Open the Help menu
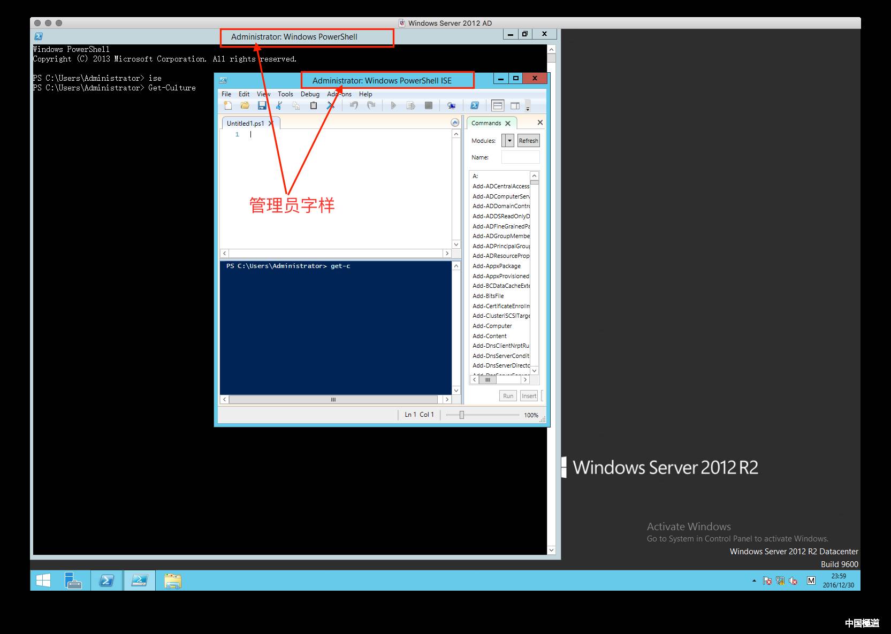The height and width of the screenshot is (634, 891). coord(365,94)
